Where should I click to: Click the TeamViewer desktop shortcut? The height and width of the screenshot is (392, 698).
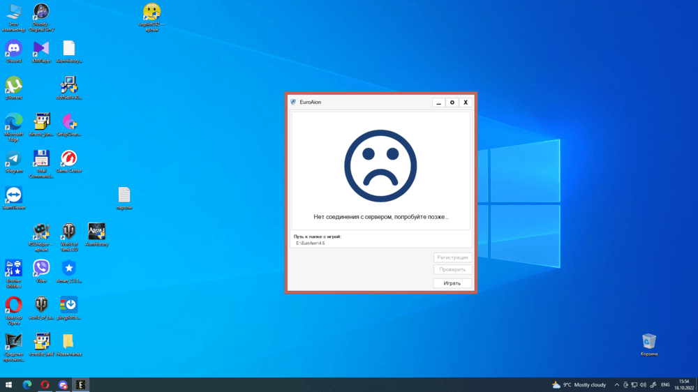(14, 195)
